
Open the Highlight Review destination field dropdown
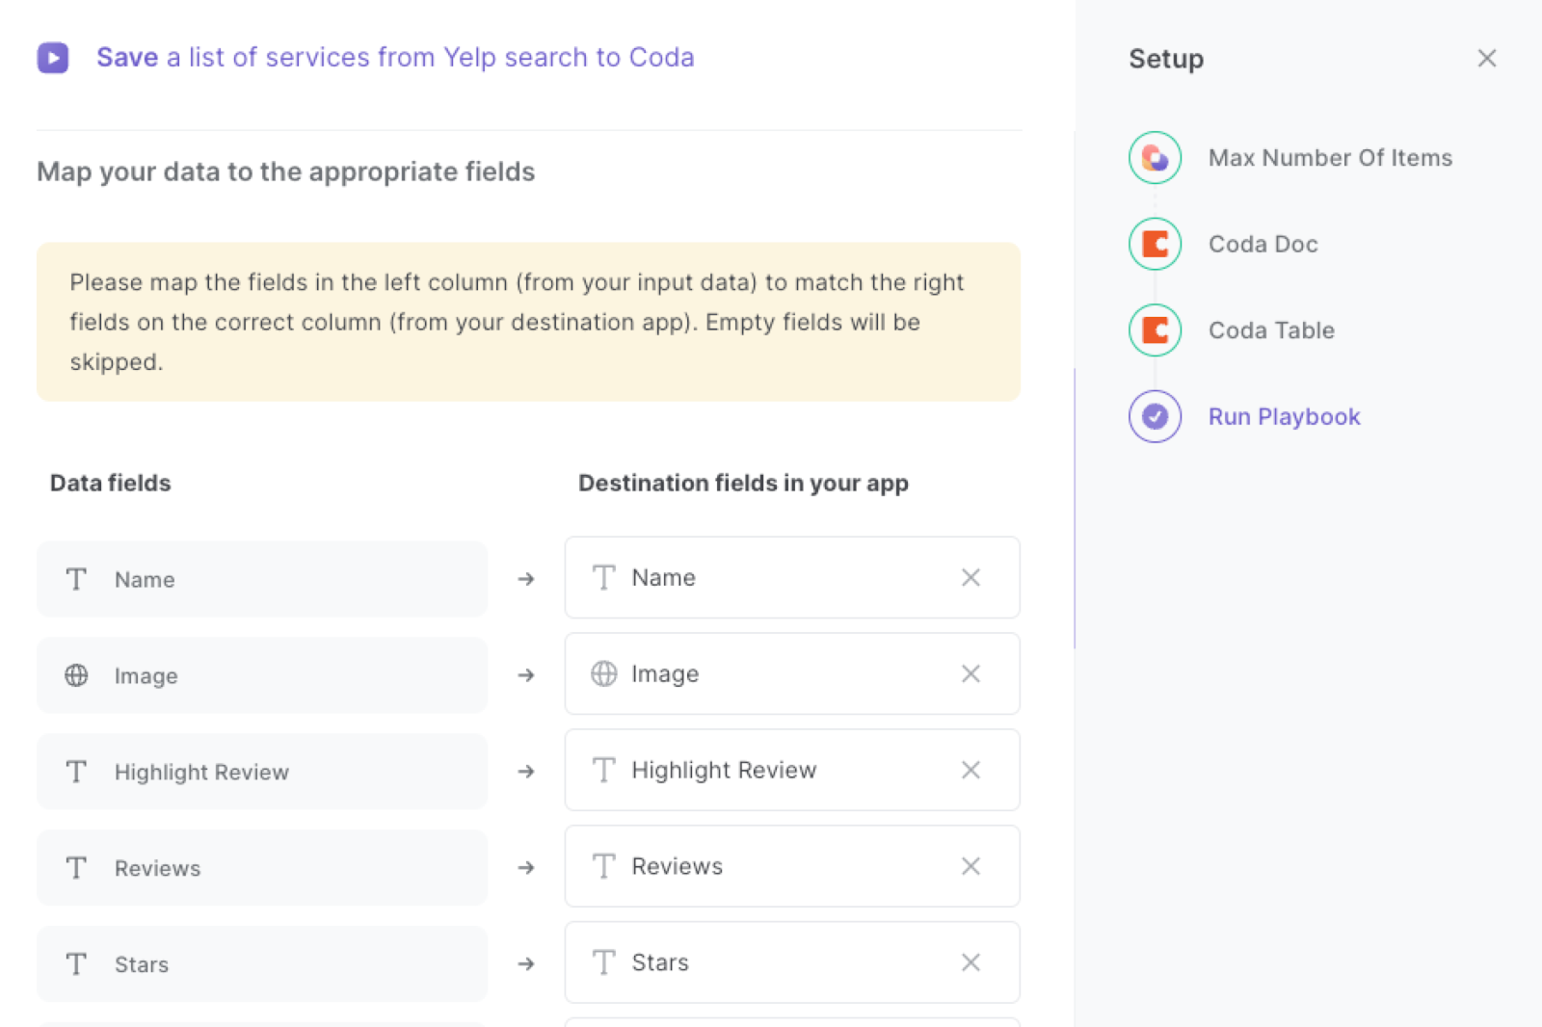point(792,770)
